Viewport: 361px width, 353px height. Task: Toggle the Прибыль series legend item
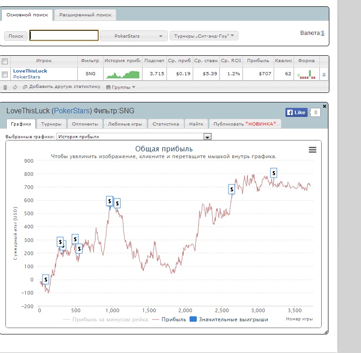169,319
